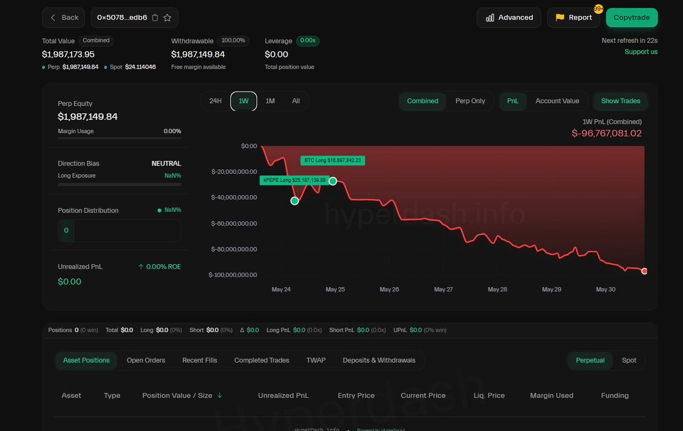Image resolution: width=683 pixels, height=431 pixels.
Task: Click the Position Distribution box
Action: click(120, 231)
